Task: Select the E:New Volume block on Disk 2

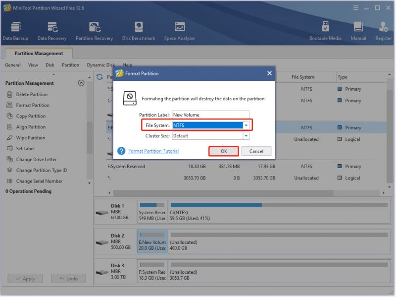Action: pyautogui.click(x=152, y=241)
